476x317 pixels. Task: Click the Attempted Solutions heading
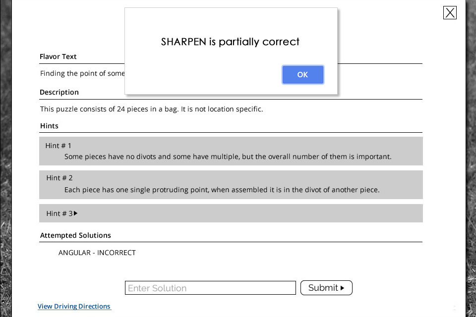coord(75,235)
